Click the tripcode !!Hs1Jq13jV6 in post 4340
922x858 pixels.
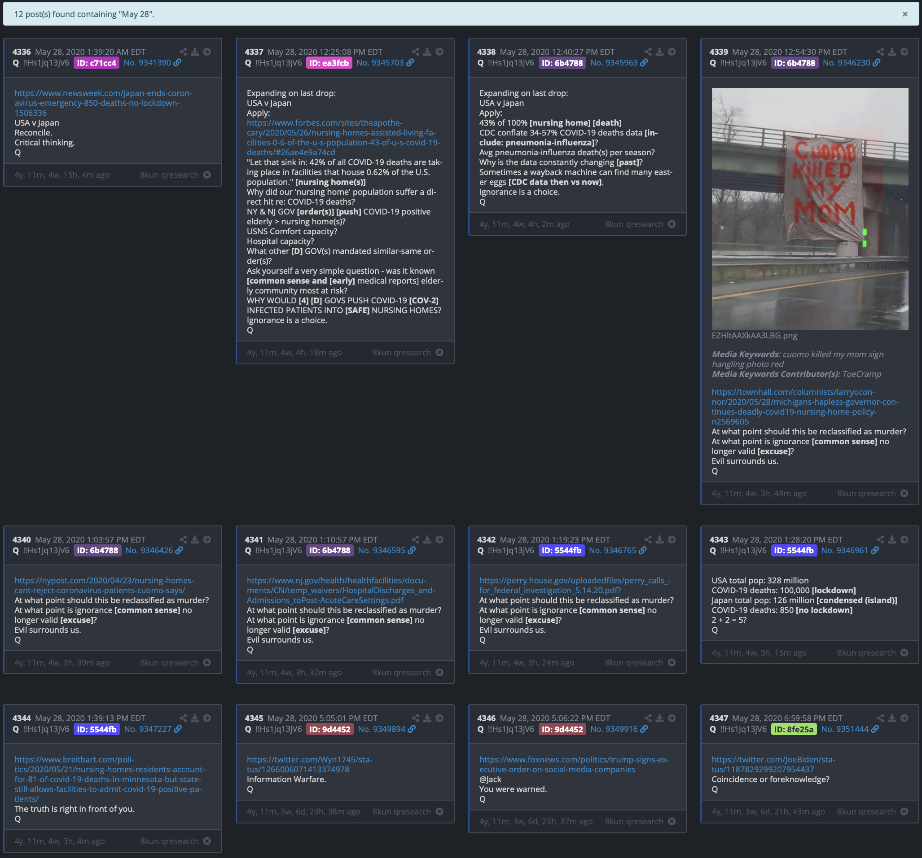46,550
